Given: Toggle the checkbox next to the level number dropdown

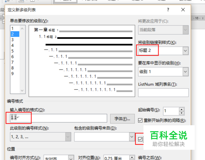Looking at the screenshot, I should click(x=140, y=139).
